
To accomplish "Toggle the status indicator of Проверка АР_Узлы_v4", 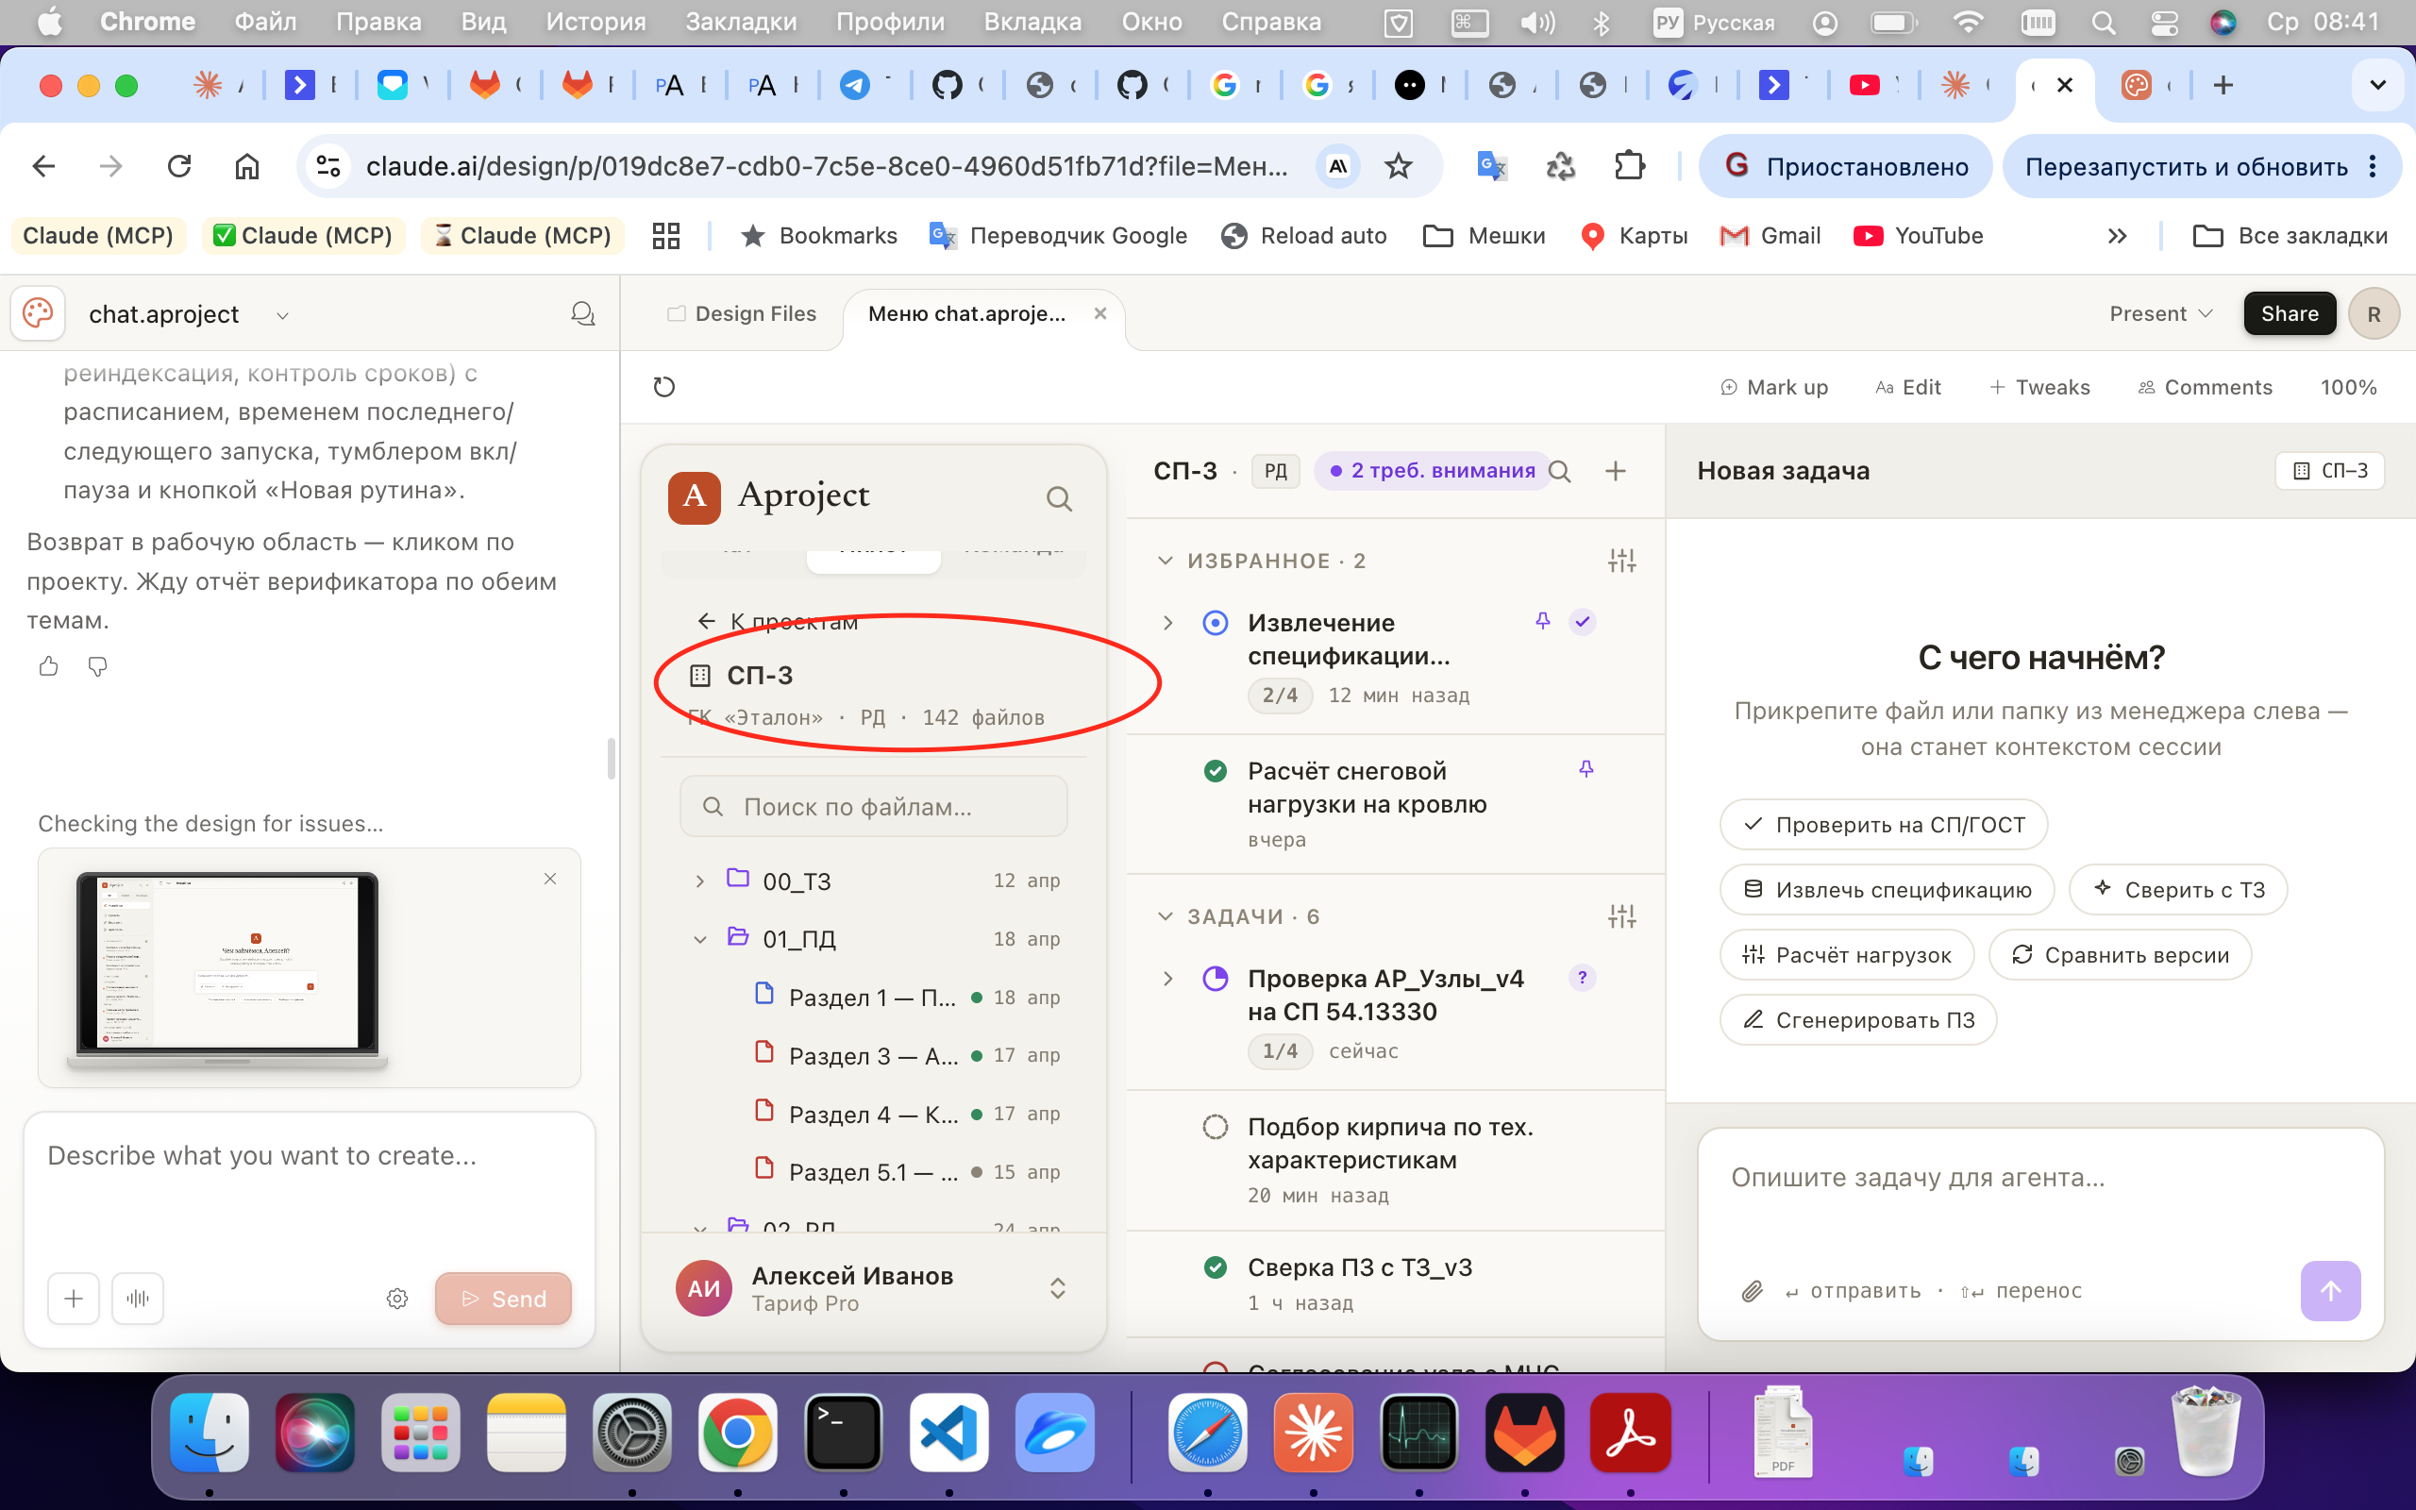I will (1215, 979).
